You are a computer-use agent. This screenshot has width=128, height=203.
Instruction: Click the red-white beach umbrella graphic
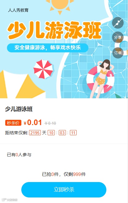pos(43,69)
